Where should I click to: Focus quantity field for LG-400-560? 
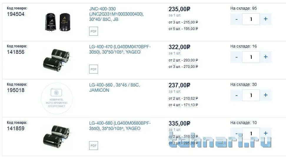[x=251, y=95]
